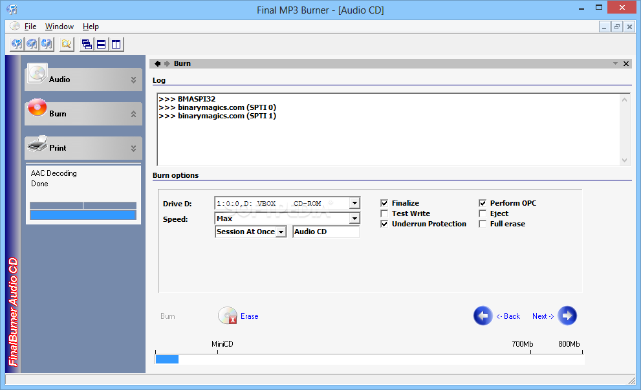Enable the Eject checkbox
Image resolution: width=641 pixels, height=390 pixels.
point(483,213)
